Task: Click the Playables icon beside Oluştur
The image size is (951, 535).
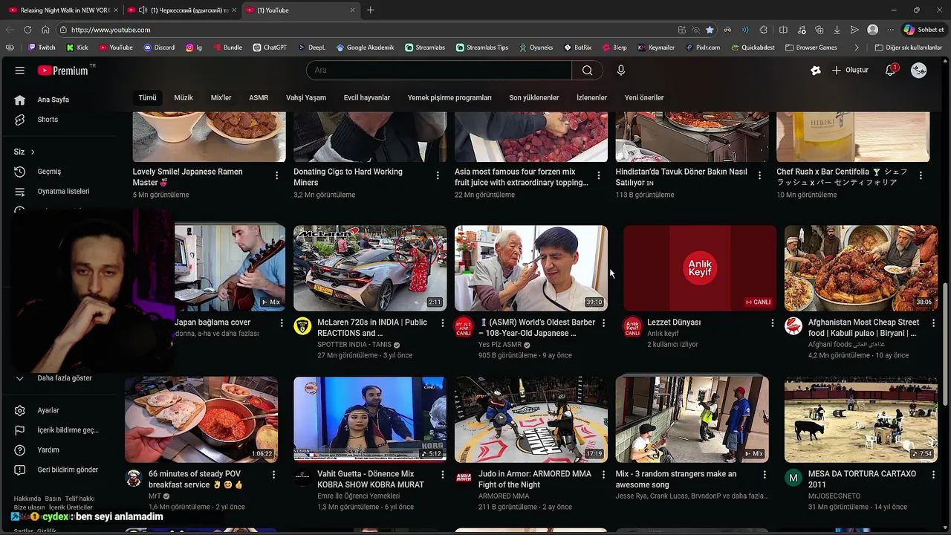Action: [x=816, y=71]
